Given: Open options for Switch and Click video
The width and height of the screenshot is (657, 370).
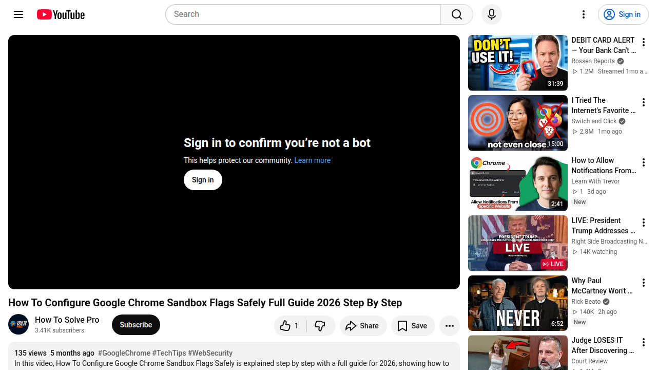Looking at the screenshot, I should point(644,102).
